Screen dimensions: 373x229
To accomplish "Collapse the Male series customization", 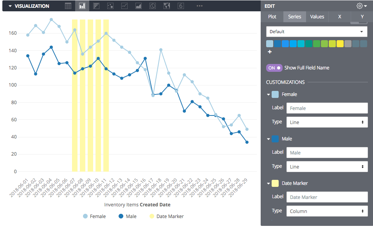I will 268,139.
